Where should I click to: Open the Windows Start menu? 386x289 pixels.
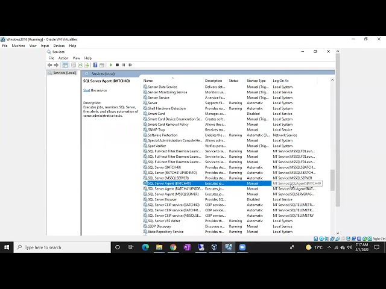click(7, 247)
